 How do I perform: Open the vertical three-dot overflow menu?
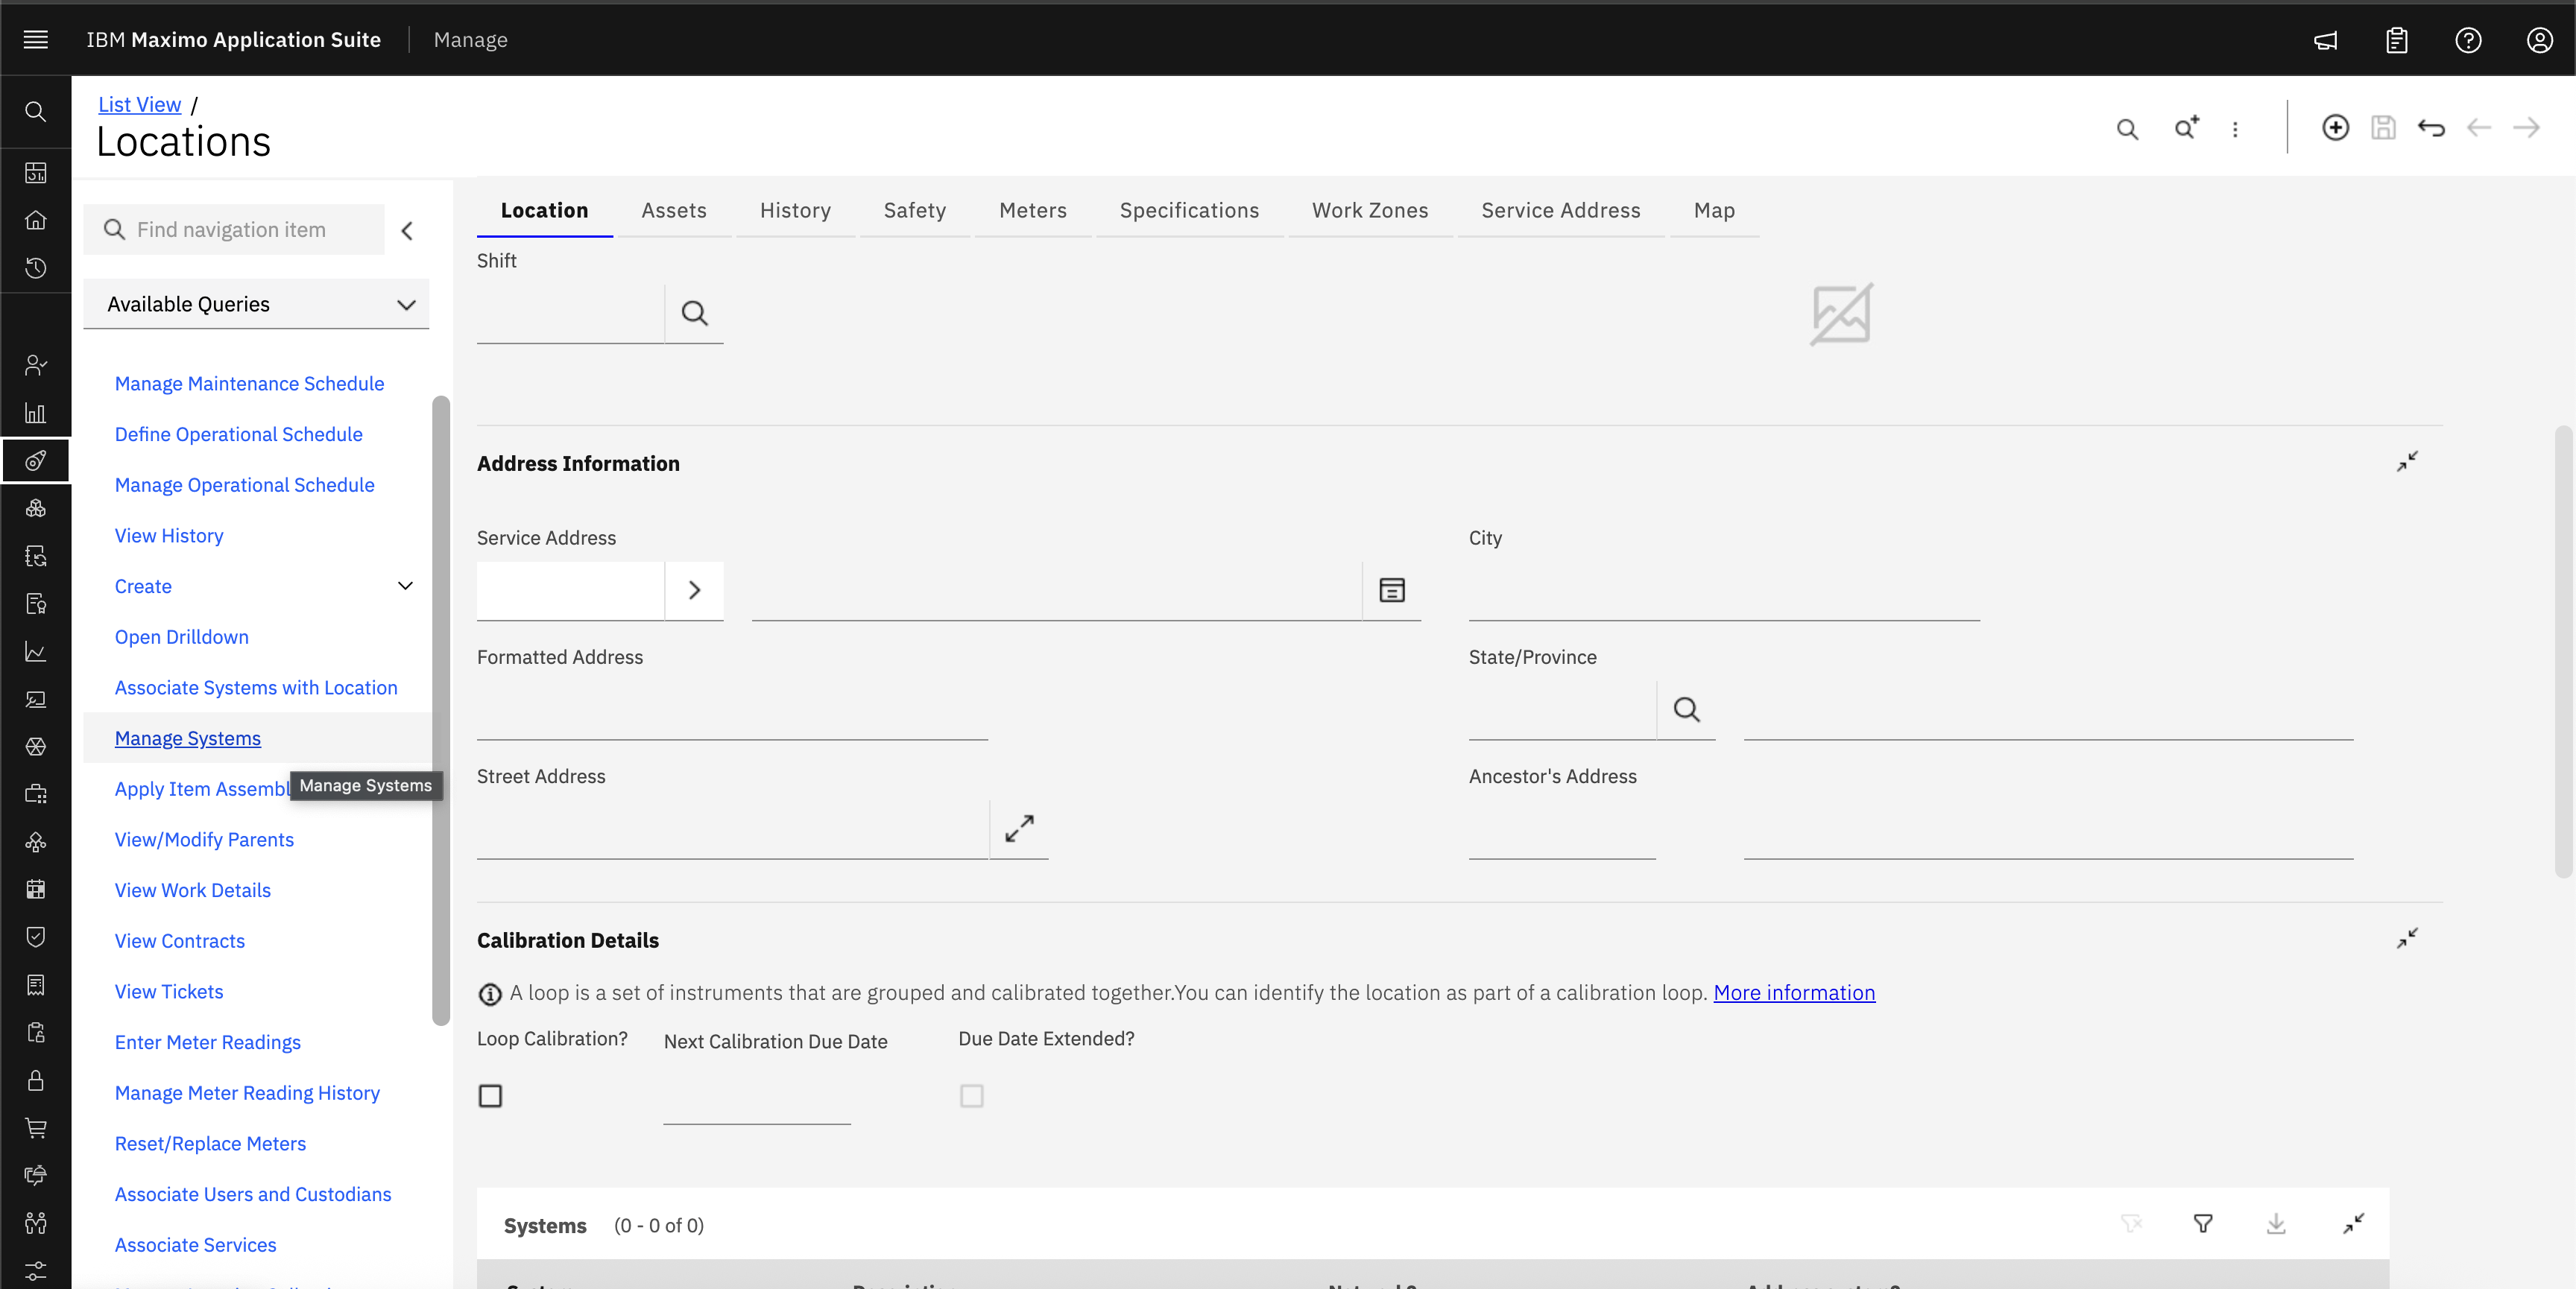2235,129
